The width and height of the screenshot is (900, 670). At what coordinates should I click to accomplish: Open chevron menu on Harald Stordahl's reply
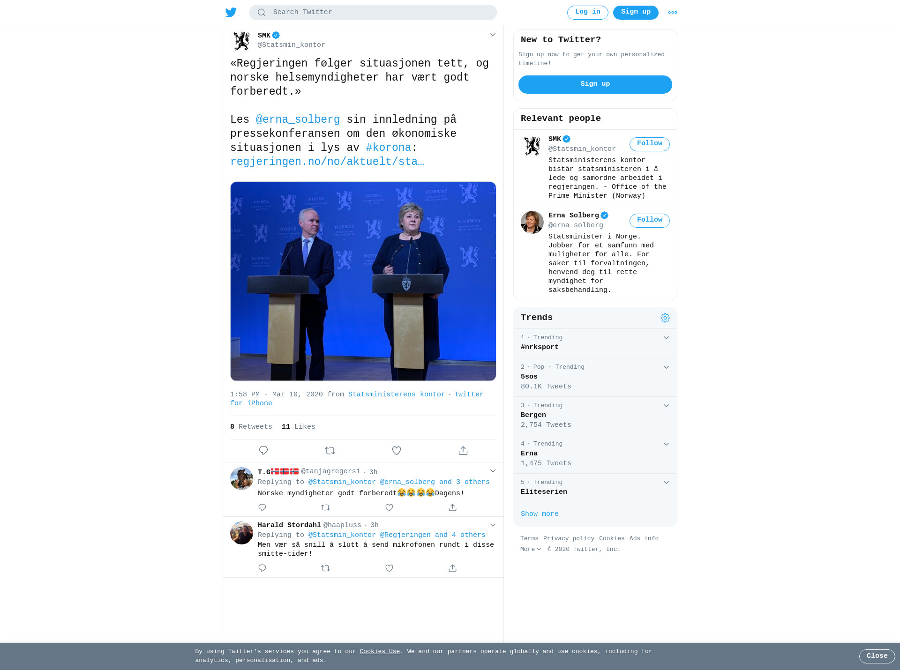493,525
